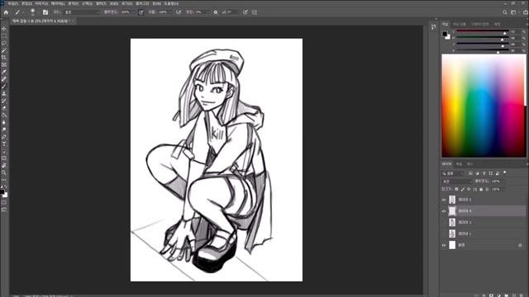Image resolution: width=529 pixels, height=297 pixels.
Task: Select the Hand tool
Action: pos(3,165)
